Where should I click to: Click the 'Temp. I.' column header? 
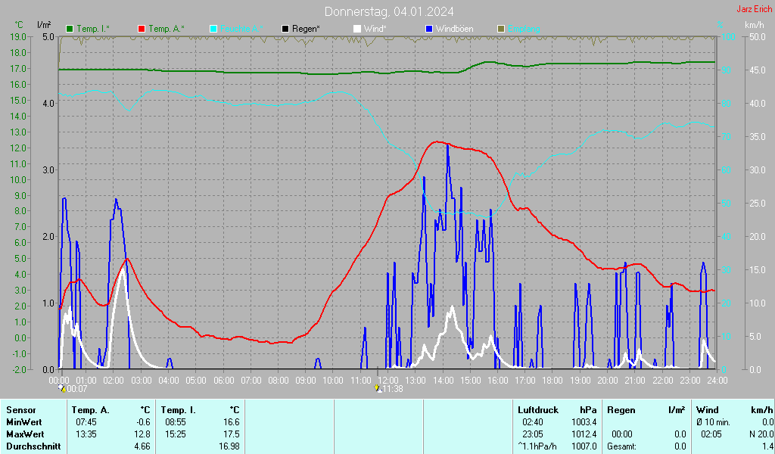click(x=178, y=410)
